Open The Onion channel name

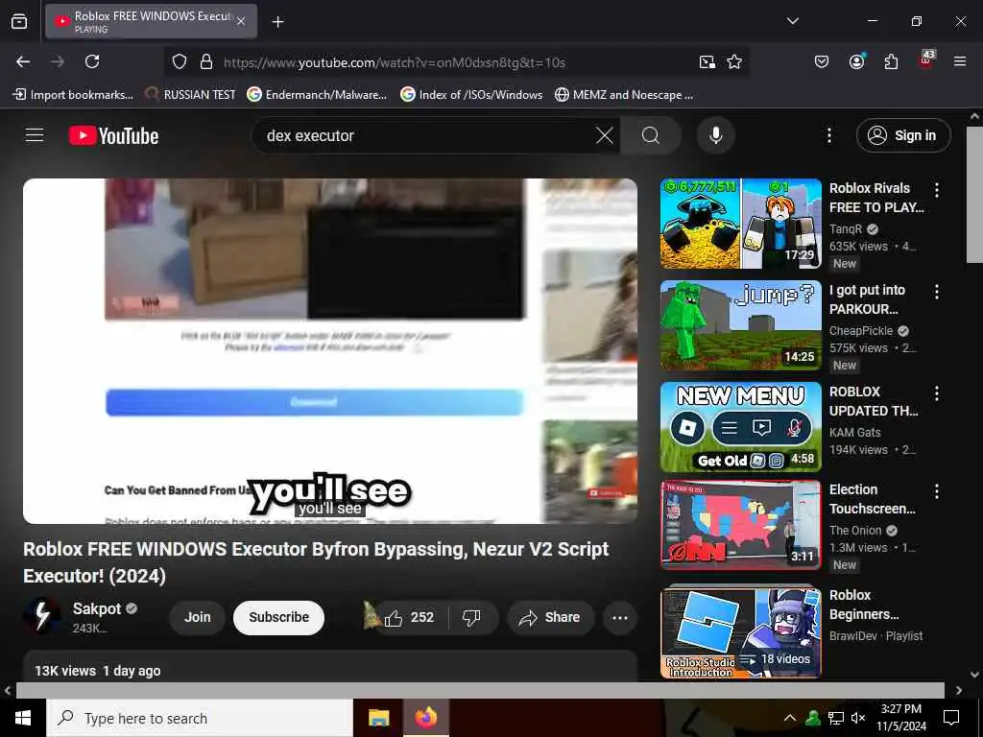point(855,530)
